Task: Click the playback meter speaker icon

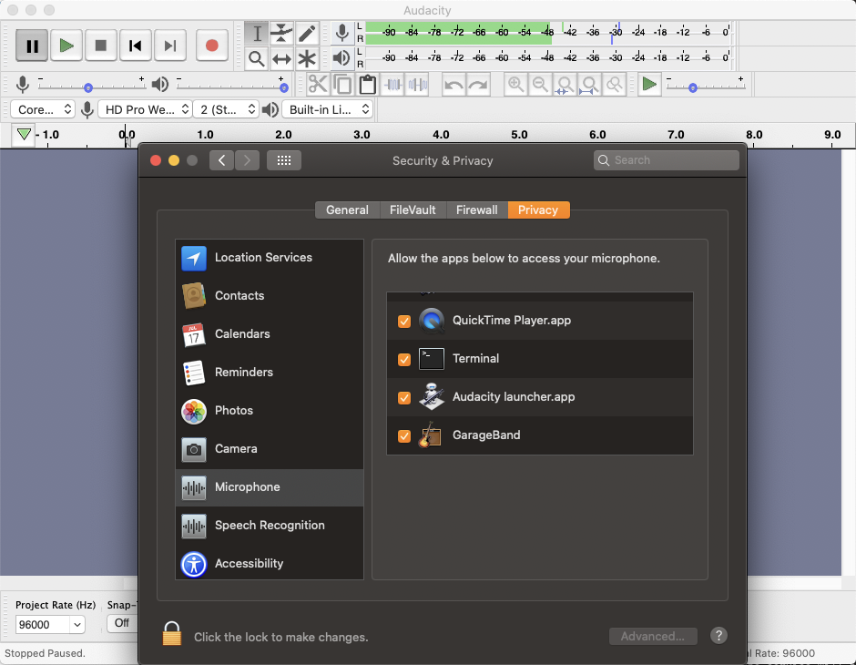Action: coord(341,58)
